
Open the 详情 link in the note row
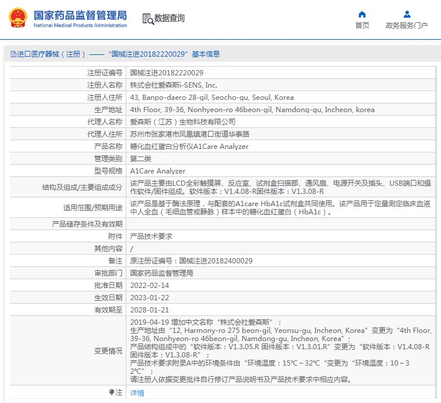[x=137, y=393]
